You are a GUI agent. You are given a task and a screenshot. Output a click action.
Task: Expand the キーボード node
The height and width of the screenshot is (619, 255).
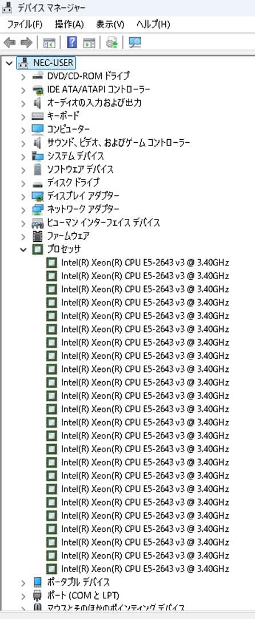pos(23,116)
